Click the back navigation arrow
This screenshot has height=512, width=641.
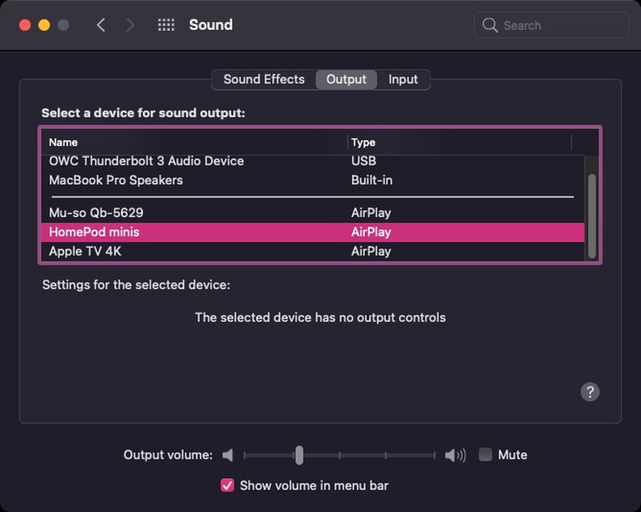pyautogui.click(x=101, y=25)
